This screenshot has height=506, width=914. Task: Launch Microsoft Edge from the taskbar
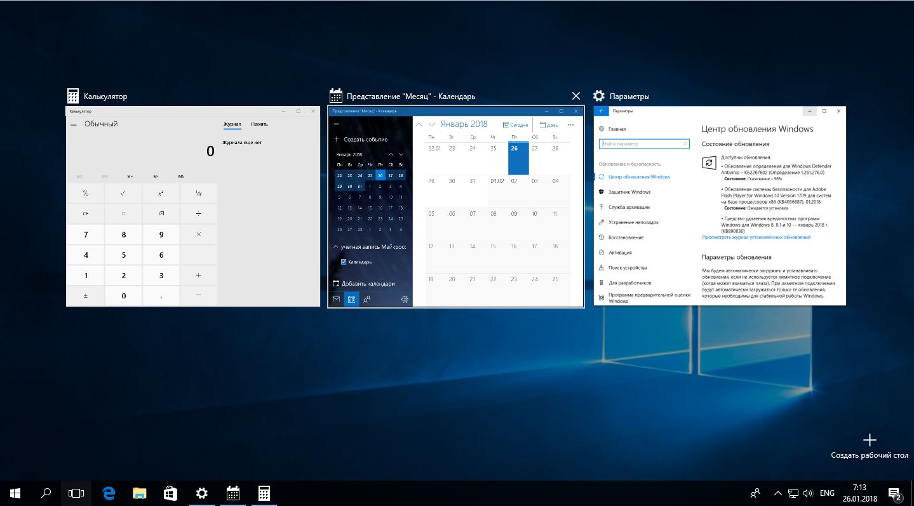[x=109, y=493]
